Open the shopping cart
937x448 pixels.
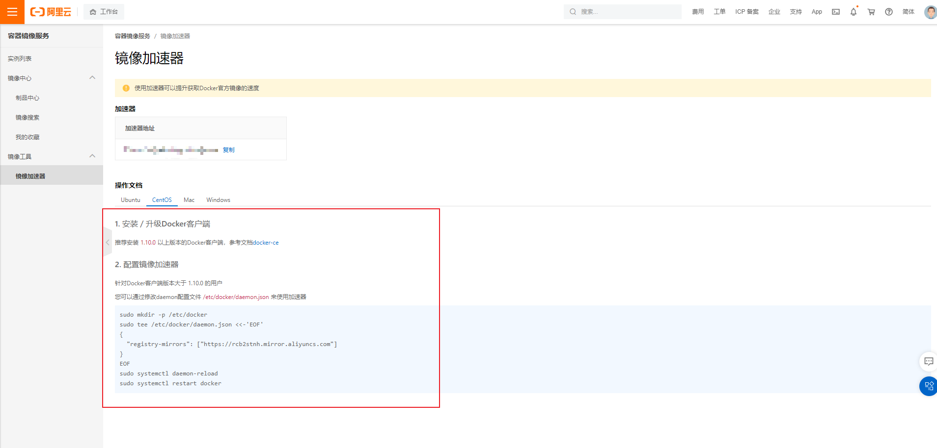871,12
